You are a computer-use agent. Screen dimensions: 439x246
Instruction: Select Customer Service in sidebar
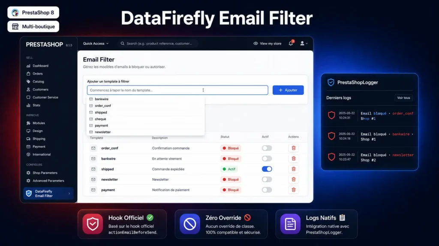pos(42,97)
